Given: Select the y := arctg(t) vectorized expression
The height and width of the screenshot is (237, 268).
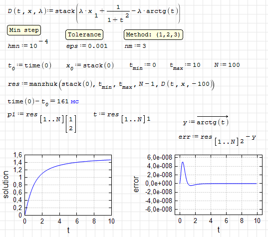Looking at the screenshot, I should [206, 121].
